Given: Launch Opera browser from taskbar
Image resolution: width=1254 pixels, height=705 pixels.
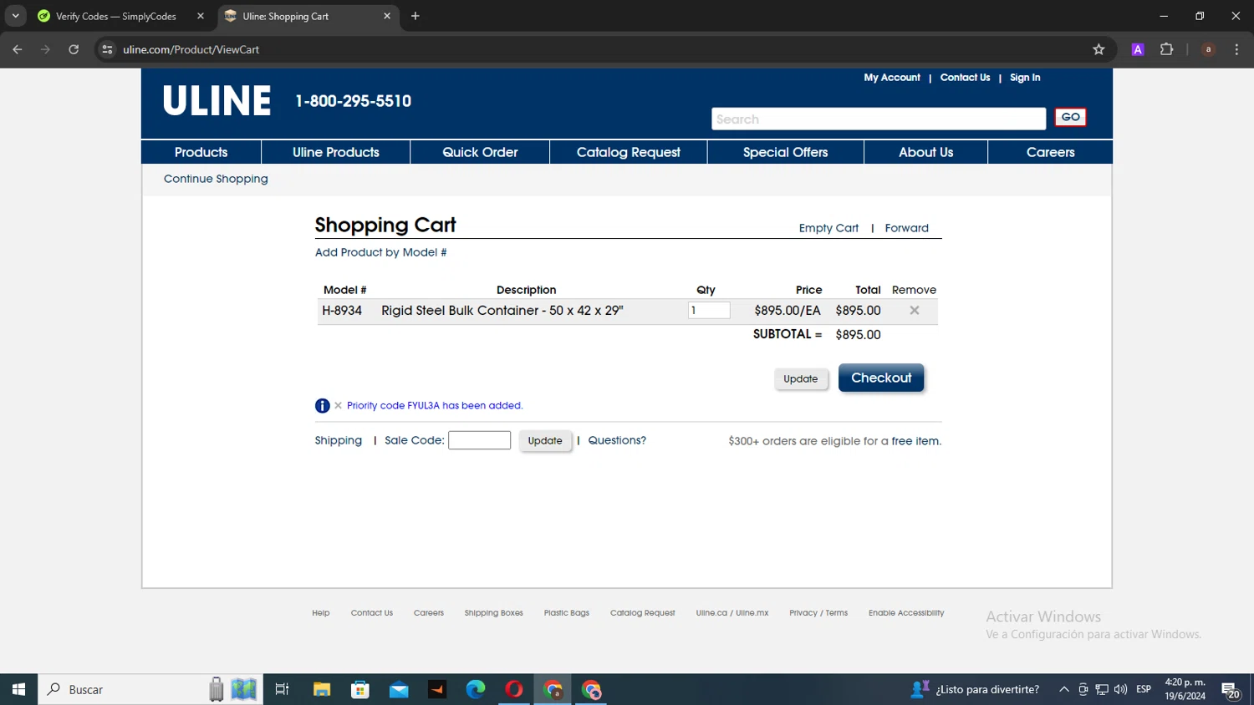Looking at the screenshot, I should pyautogui.click(x=514, y=689).
